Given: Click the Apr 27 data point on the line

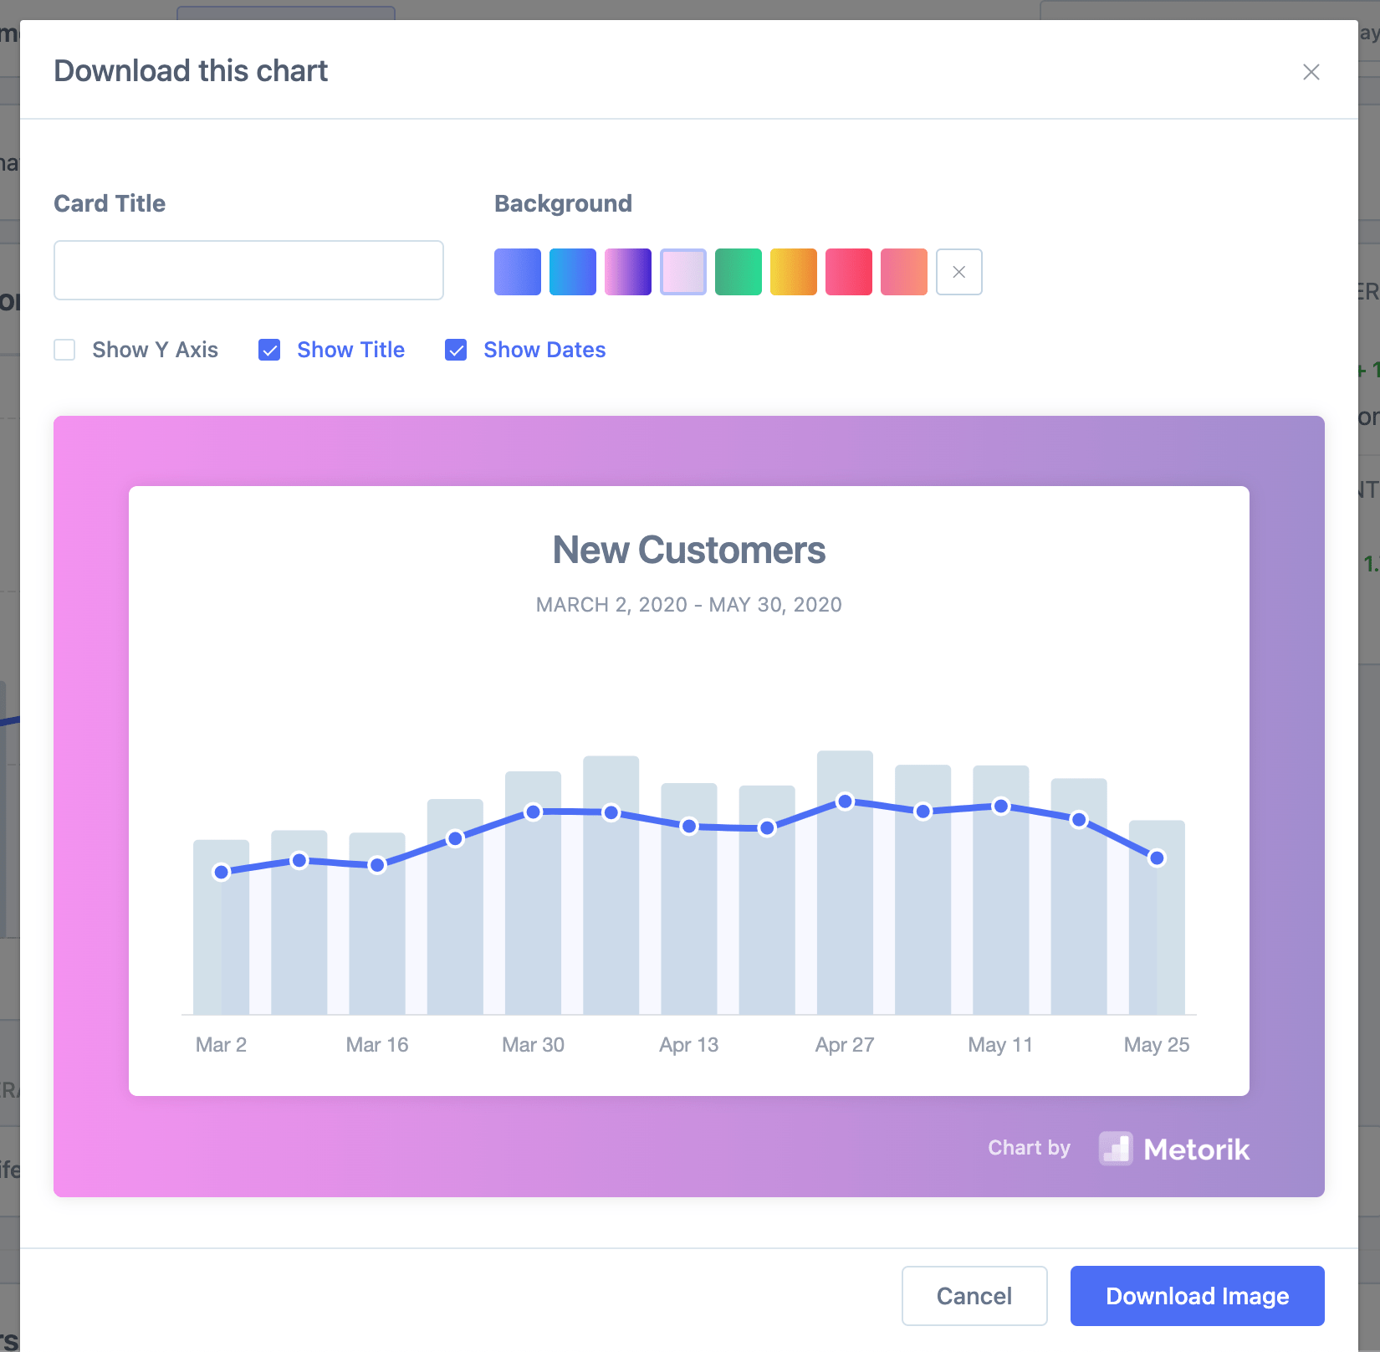Looking at the screenshot, I should click(x=845, y=801).
